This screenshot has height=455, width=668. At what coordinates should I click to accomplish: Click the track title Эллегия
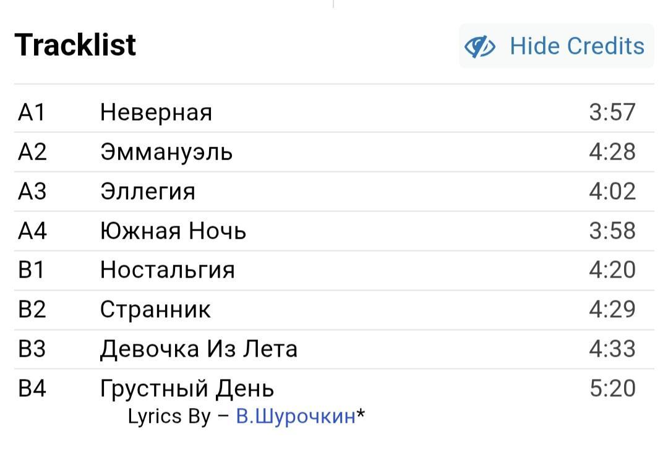(x=148, y=192)
